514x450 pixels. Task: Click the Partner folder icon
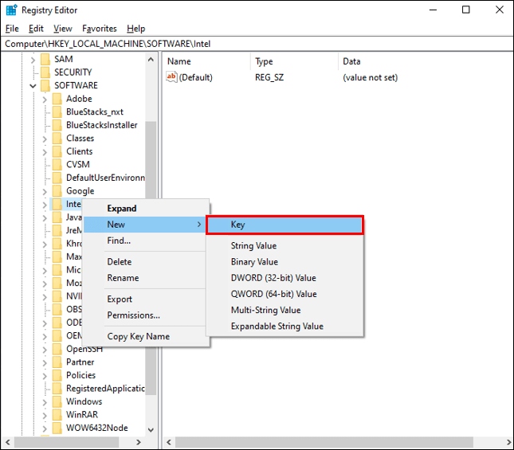(57, 362)
